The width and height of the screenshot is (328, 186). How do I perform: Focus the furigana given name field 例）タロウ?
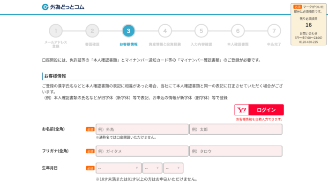point(236,151)
